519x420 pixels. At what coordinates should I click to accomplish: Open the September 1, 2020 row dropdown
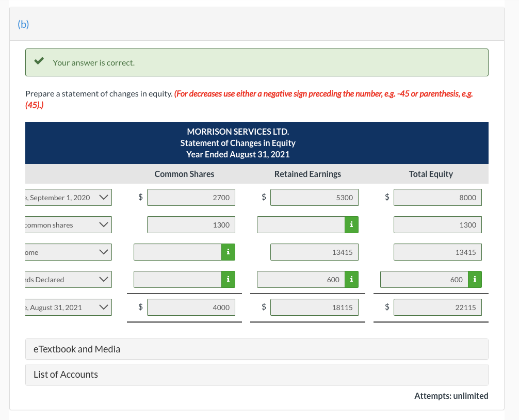103,197
